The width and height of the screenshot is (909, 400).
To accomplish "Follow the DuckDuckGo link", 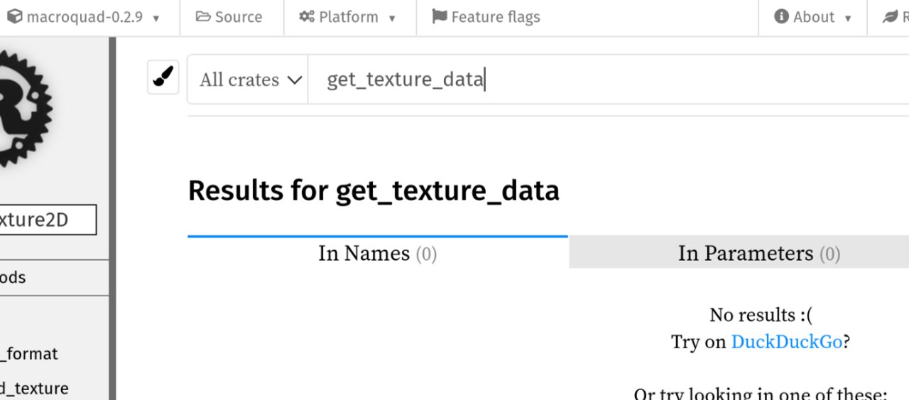I will [x=786, y=342].
